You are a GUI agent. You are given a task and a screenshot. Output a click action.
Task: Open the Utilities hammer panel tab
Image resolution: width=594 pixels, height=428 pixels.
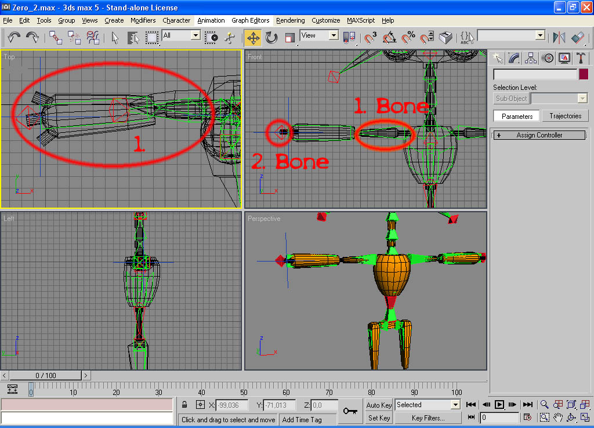pyautogui.click(x=579, y=58)
